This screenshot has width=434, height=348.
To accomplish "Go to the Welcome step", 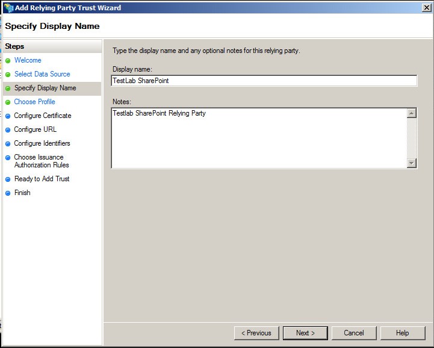I will [28, 60].
